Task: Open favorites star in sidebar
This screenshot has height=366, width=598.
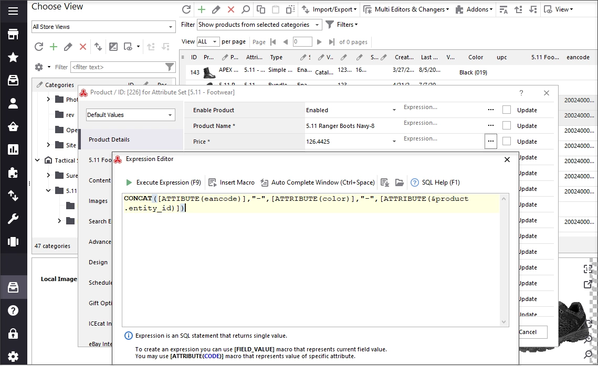Action: [x=13, y=58]
